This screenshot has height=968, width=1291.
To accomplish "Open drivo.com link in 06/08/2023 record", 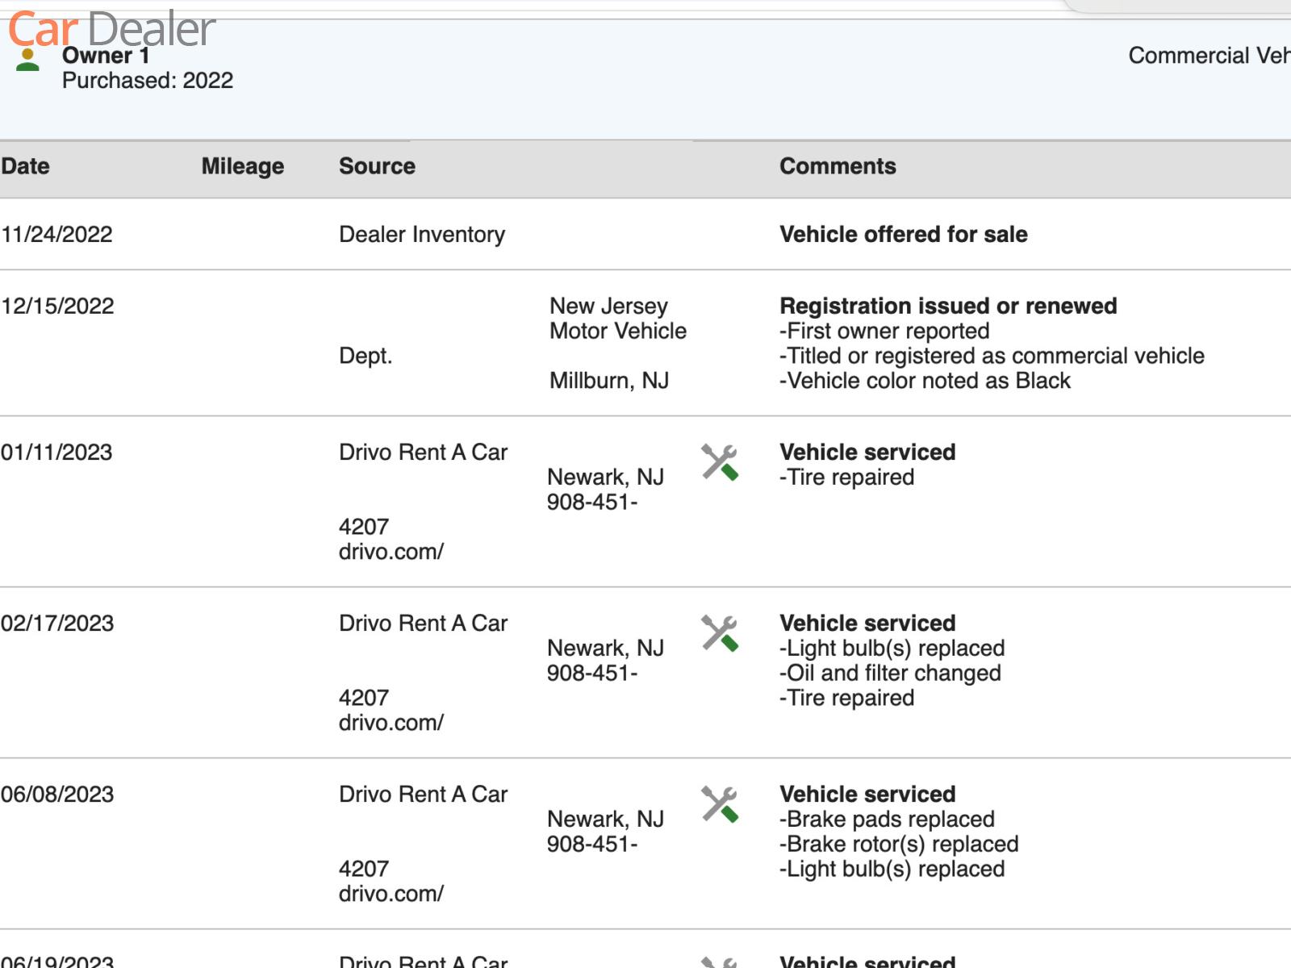I will (391, 894).
